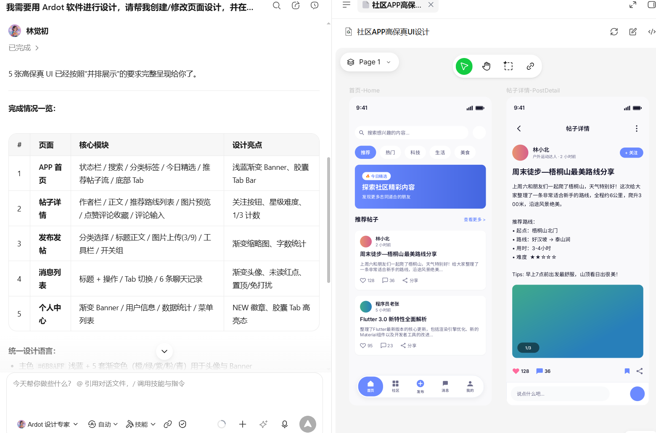Click the 消息列表 table cell
Viewport: 656px width, 433px height.
(50, 279)
